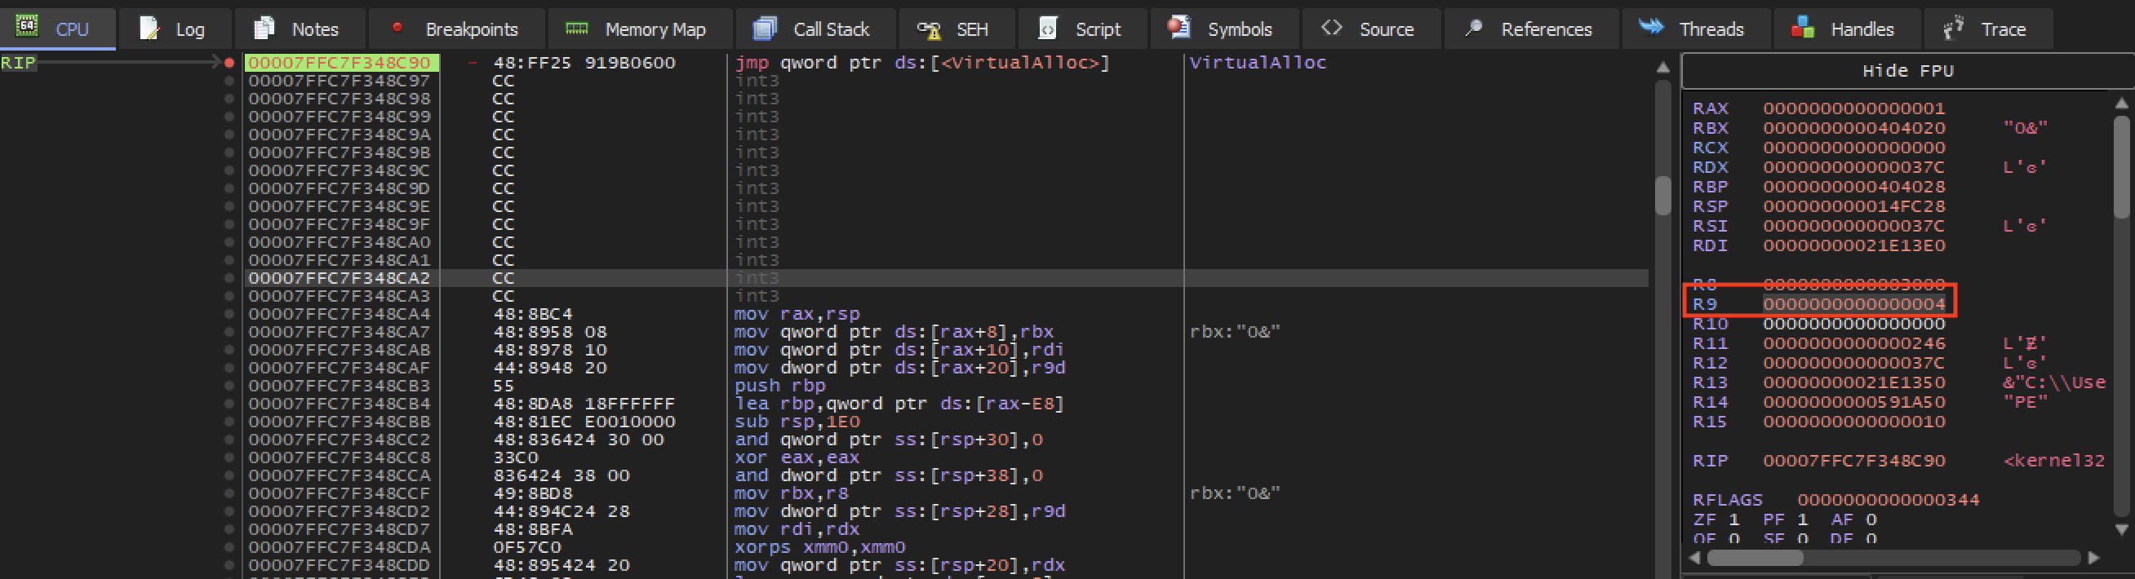
Task: Open the Breakpoints tab
Action: (x=458, y=29)
